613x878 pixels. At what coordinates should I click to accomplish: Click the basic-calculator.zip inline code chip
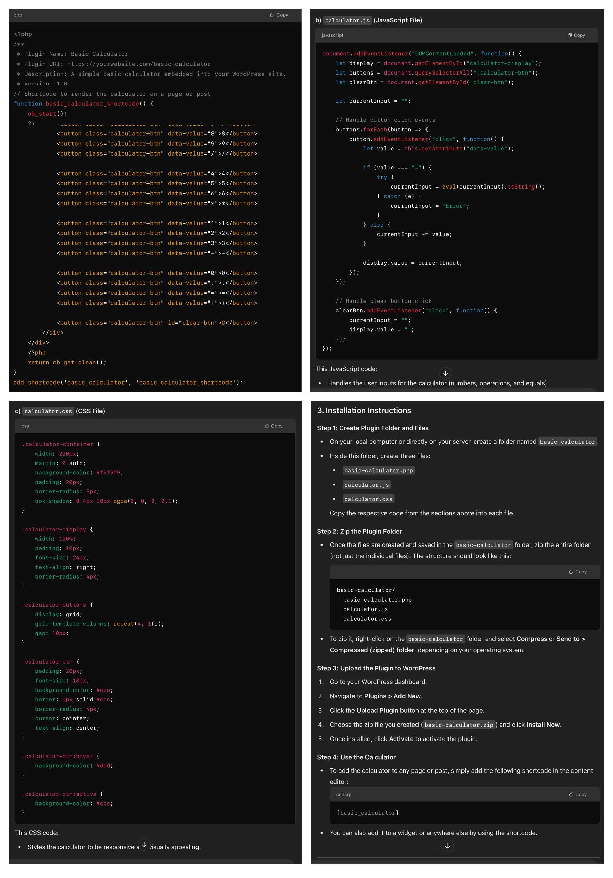click(458, 725)
